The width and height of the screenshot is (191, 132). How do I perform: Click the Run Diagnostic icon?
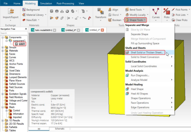click(127, 75)
